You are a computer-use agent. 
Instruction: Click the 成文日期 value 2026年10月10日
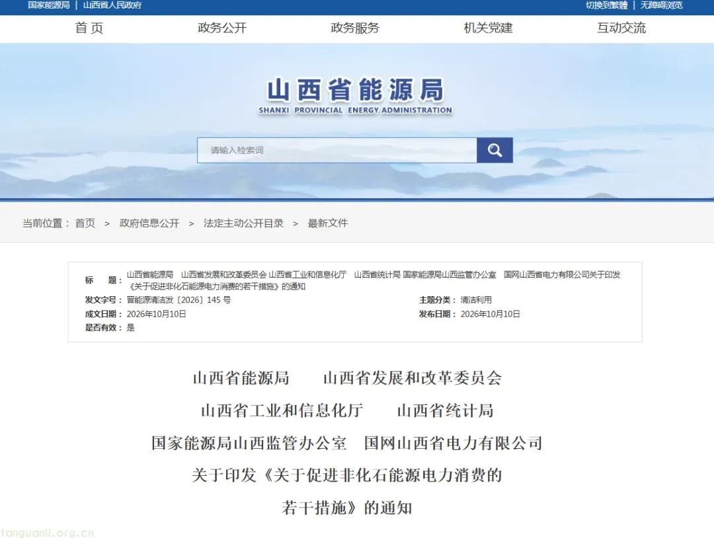(x=156, y=314)
